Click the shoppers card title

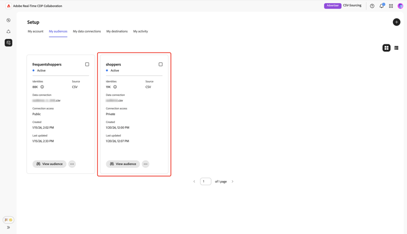pyautogui.click(x=113, y=64)
